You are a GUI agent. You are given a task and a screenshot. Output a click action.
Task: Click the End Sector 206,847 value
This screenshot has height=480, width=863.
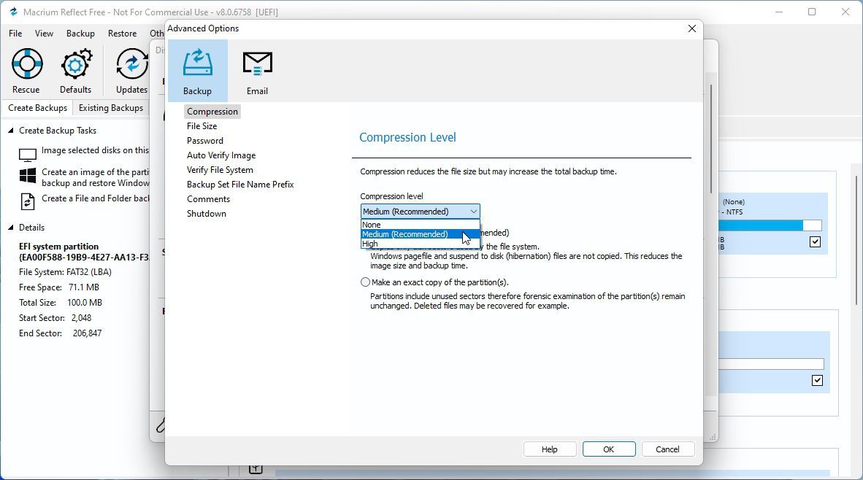tap(88, 333)
